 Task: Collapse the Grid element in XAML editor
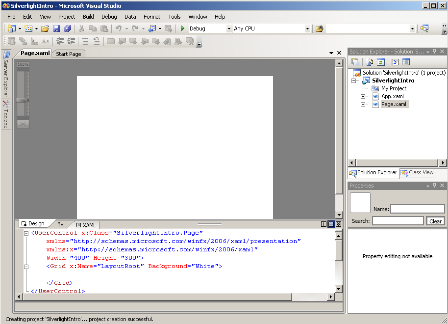(x=26, y=267)
